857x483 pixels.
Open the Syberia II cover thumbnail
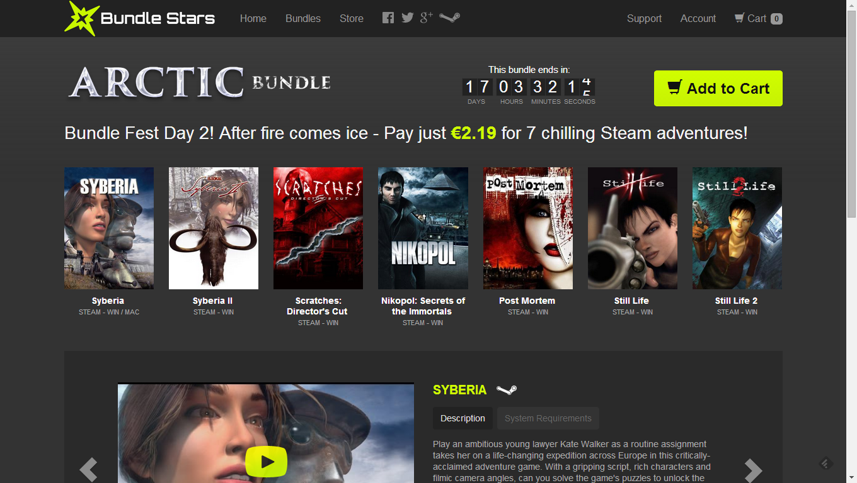tap(213, 228)
